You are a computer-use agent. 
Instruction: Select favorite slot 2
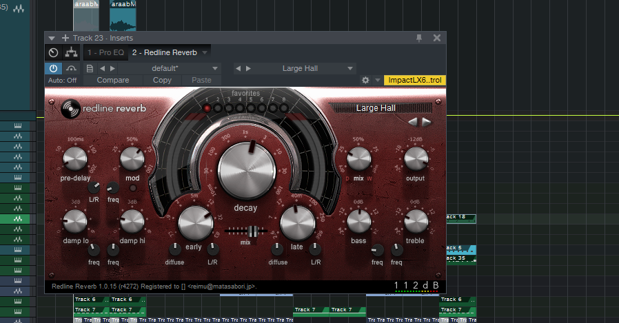point(218,107)
